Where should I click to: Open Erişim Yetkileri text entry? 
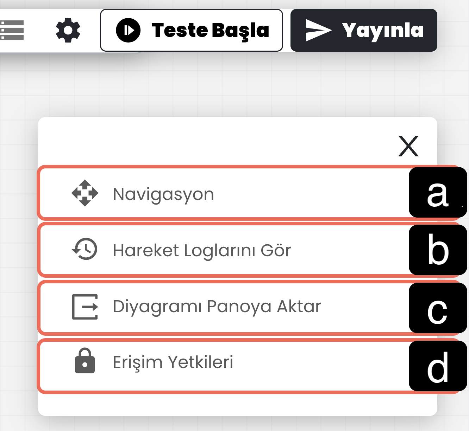coord(173,362)
